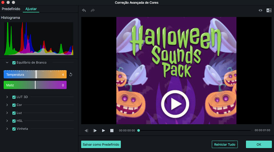Expand the HSL section

[7, 121]
